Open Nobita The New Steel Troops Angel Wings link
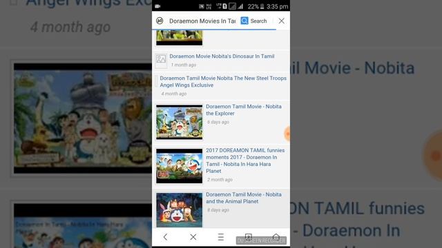Screen dimensions: 442x248 tap(223, 81)
